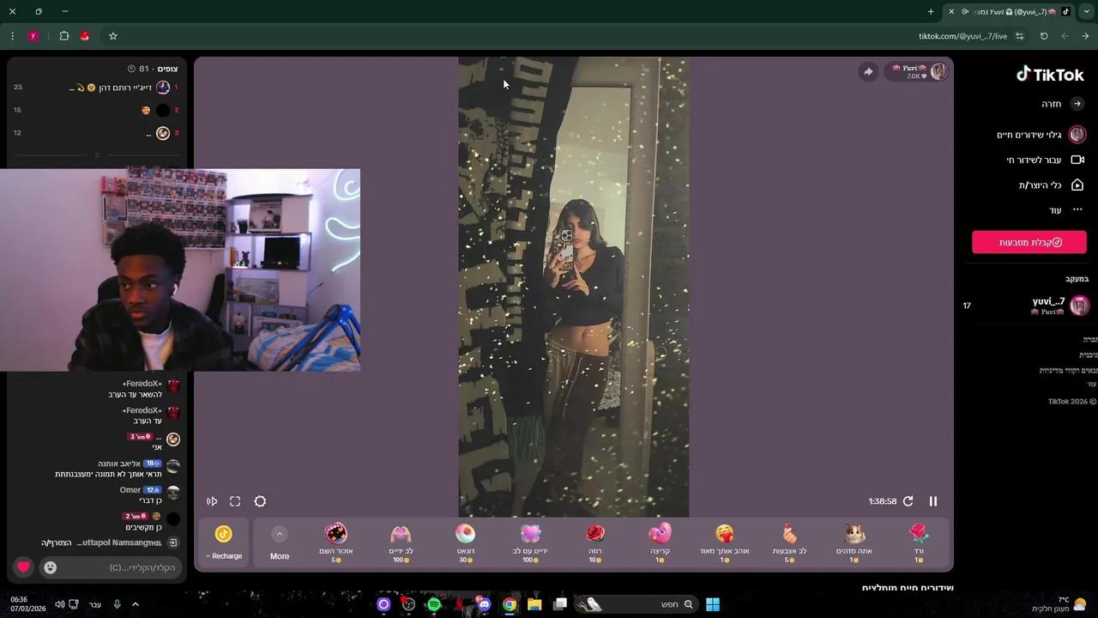Send the ידיים עם לב gift

(530, 542)
